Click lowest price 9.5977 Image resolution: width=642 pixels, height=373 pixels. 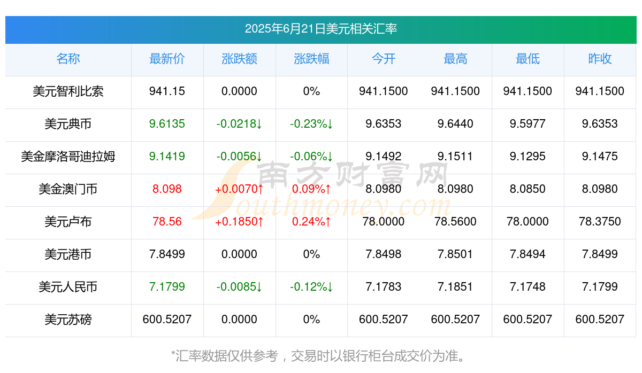click(x=528, y=124)
